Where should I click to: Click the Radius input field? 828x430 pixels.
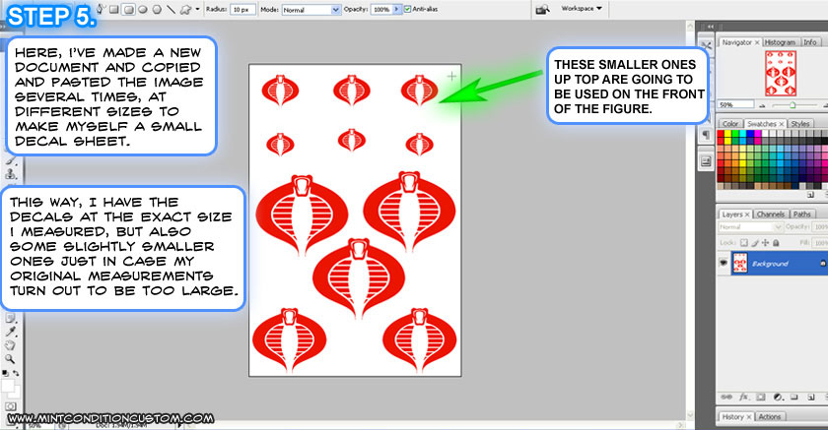coord(243,10)
